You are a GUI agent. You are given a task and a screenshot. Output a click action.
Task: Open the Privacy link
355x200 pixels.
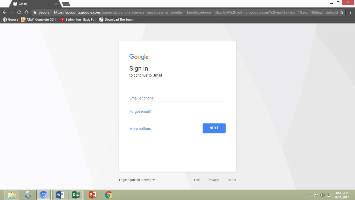tap(214, 180)
